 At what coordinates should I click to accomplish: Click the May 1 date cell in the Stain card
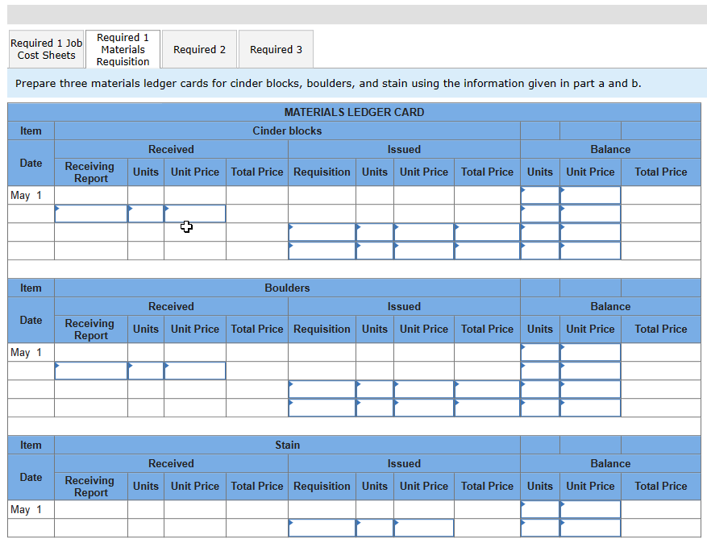(x=30, y=509)
